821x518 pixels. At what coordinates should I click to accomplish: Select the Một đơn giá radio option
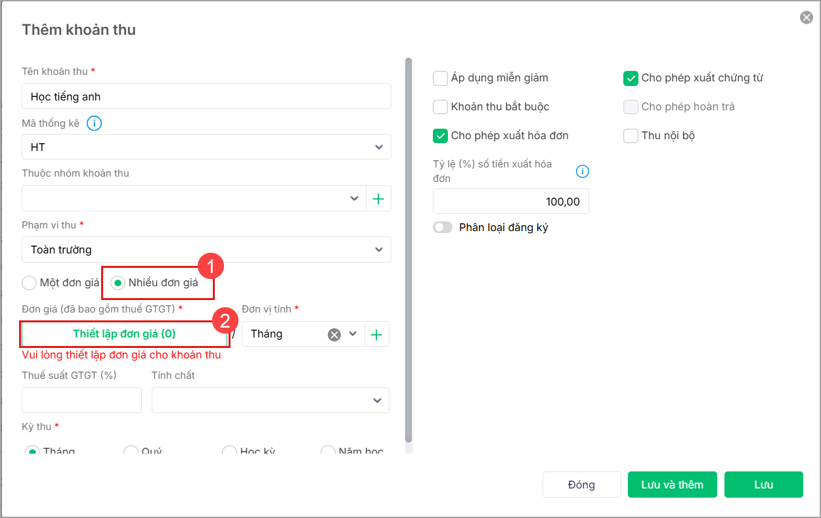[x=30, y=283]
